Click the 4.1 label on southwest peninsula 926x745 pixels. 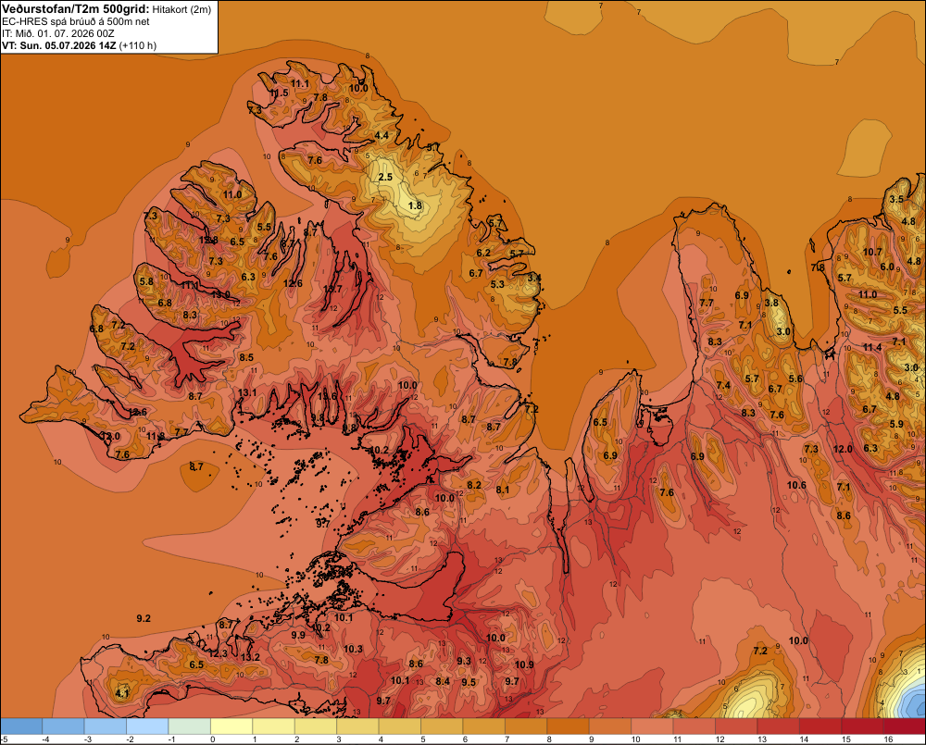pos(122,693)
